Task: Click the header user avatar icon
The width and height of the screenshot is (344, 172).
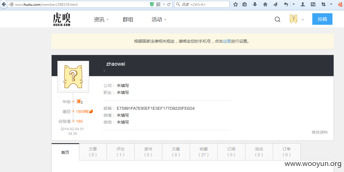Action: (x=294, y=19)
